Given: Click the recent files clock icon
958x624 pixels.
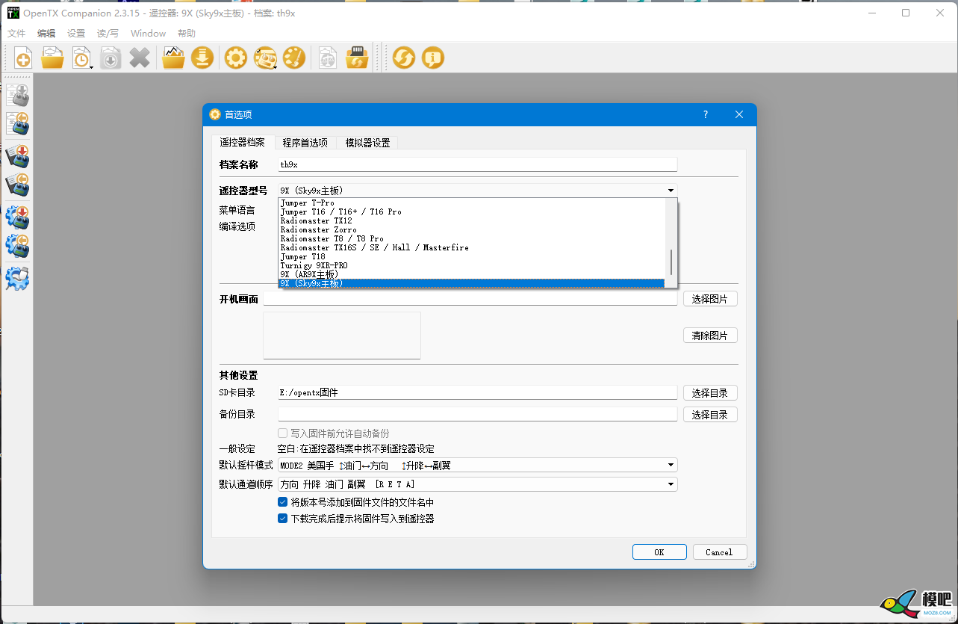Looking at the screenshot, I should (81, 58).
